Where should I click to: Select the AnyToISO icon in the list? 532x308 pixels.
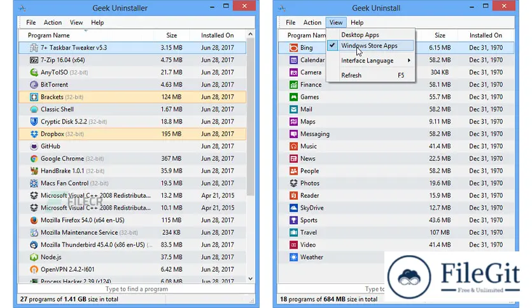click(x=34, y=73)
